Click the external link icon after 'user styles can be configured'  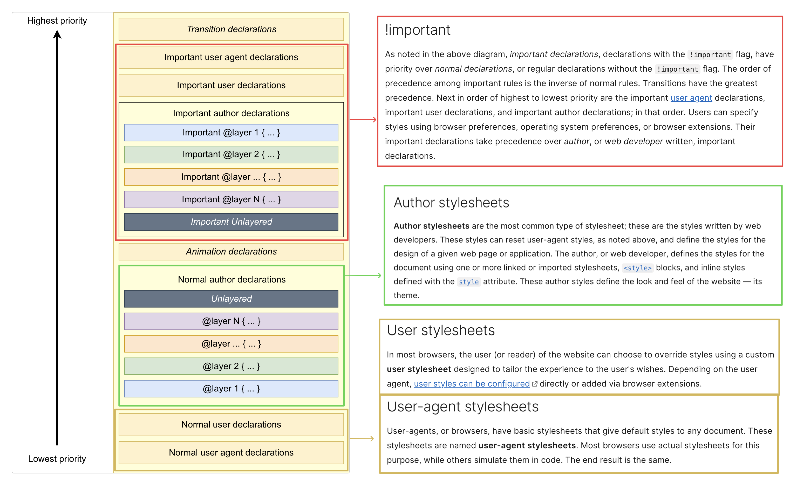534,384
